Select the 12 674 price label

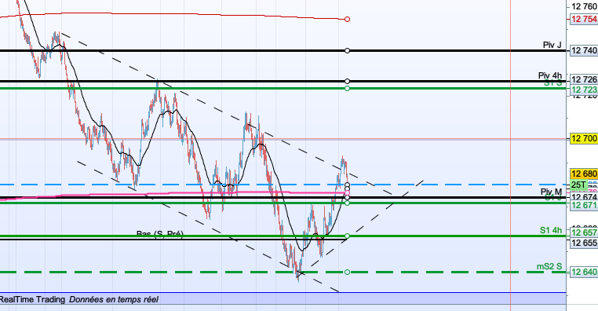584,197
